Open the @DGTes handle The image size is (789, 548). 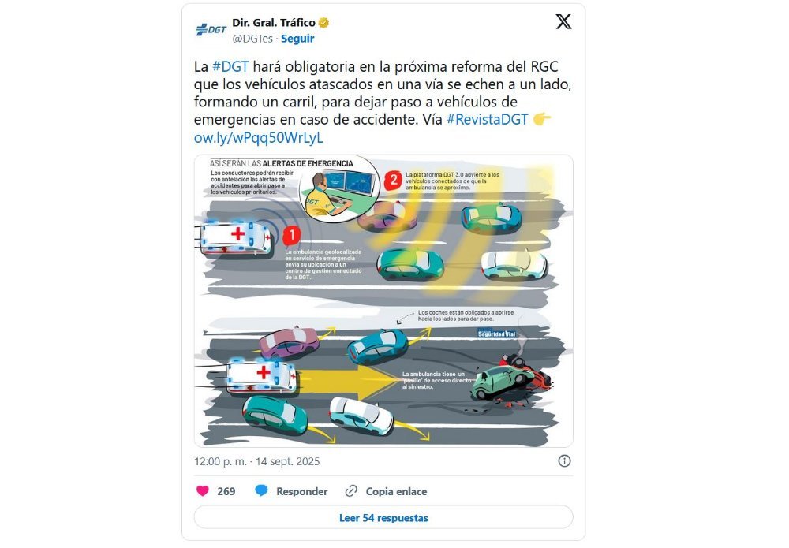(252, 39)
